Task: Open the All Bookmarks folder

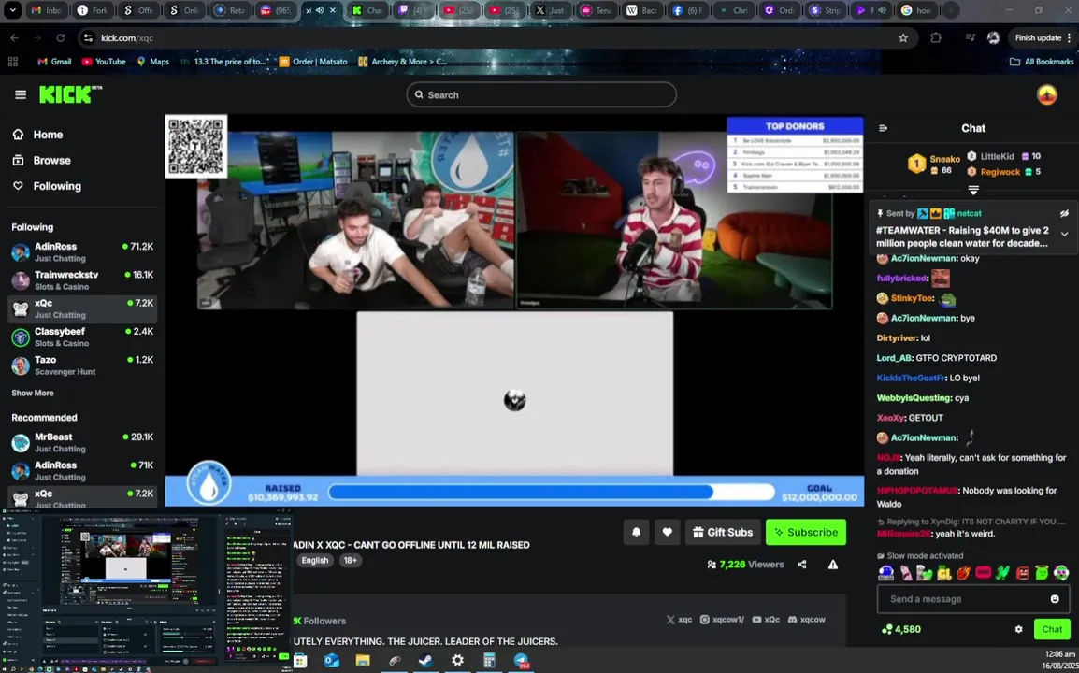Action: coord(1042,62)
